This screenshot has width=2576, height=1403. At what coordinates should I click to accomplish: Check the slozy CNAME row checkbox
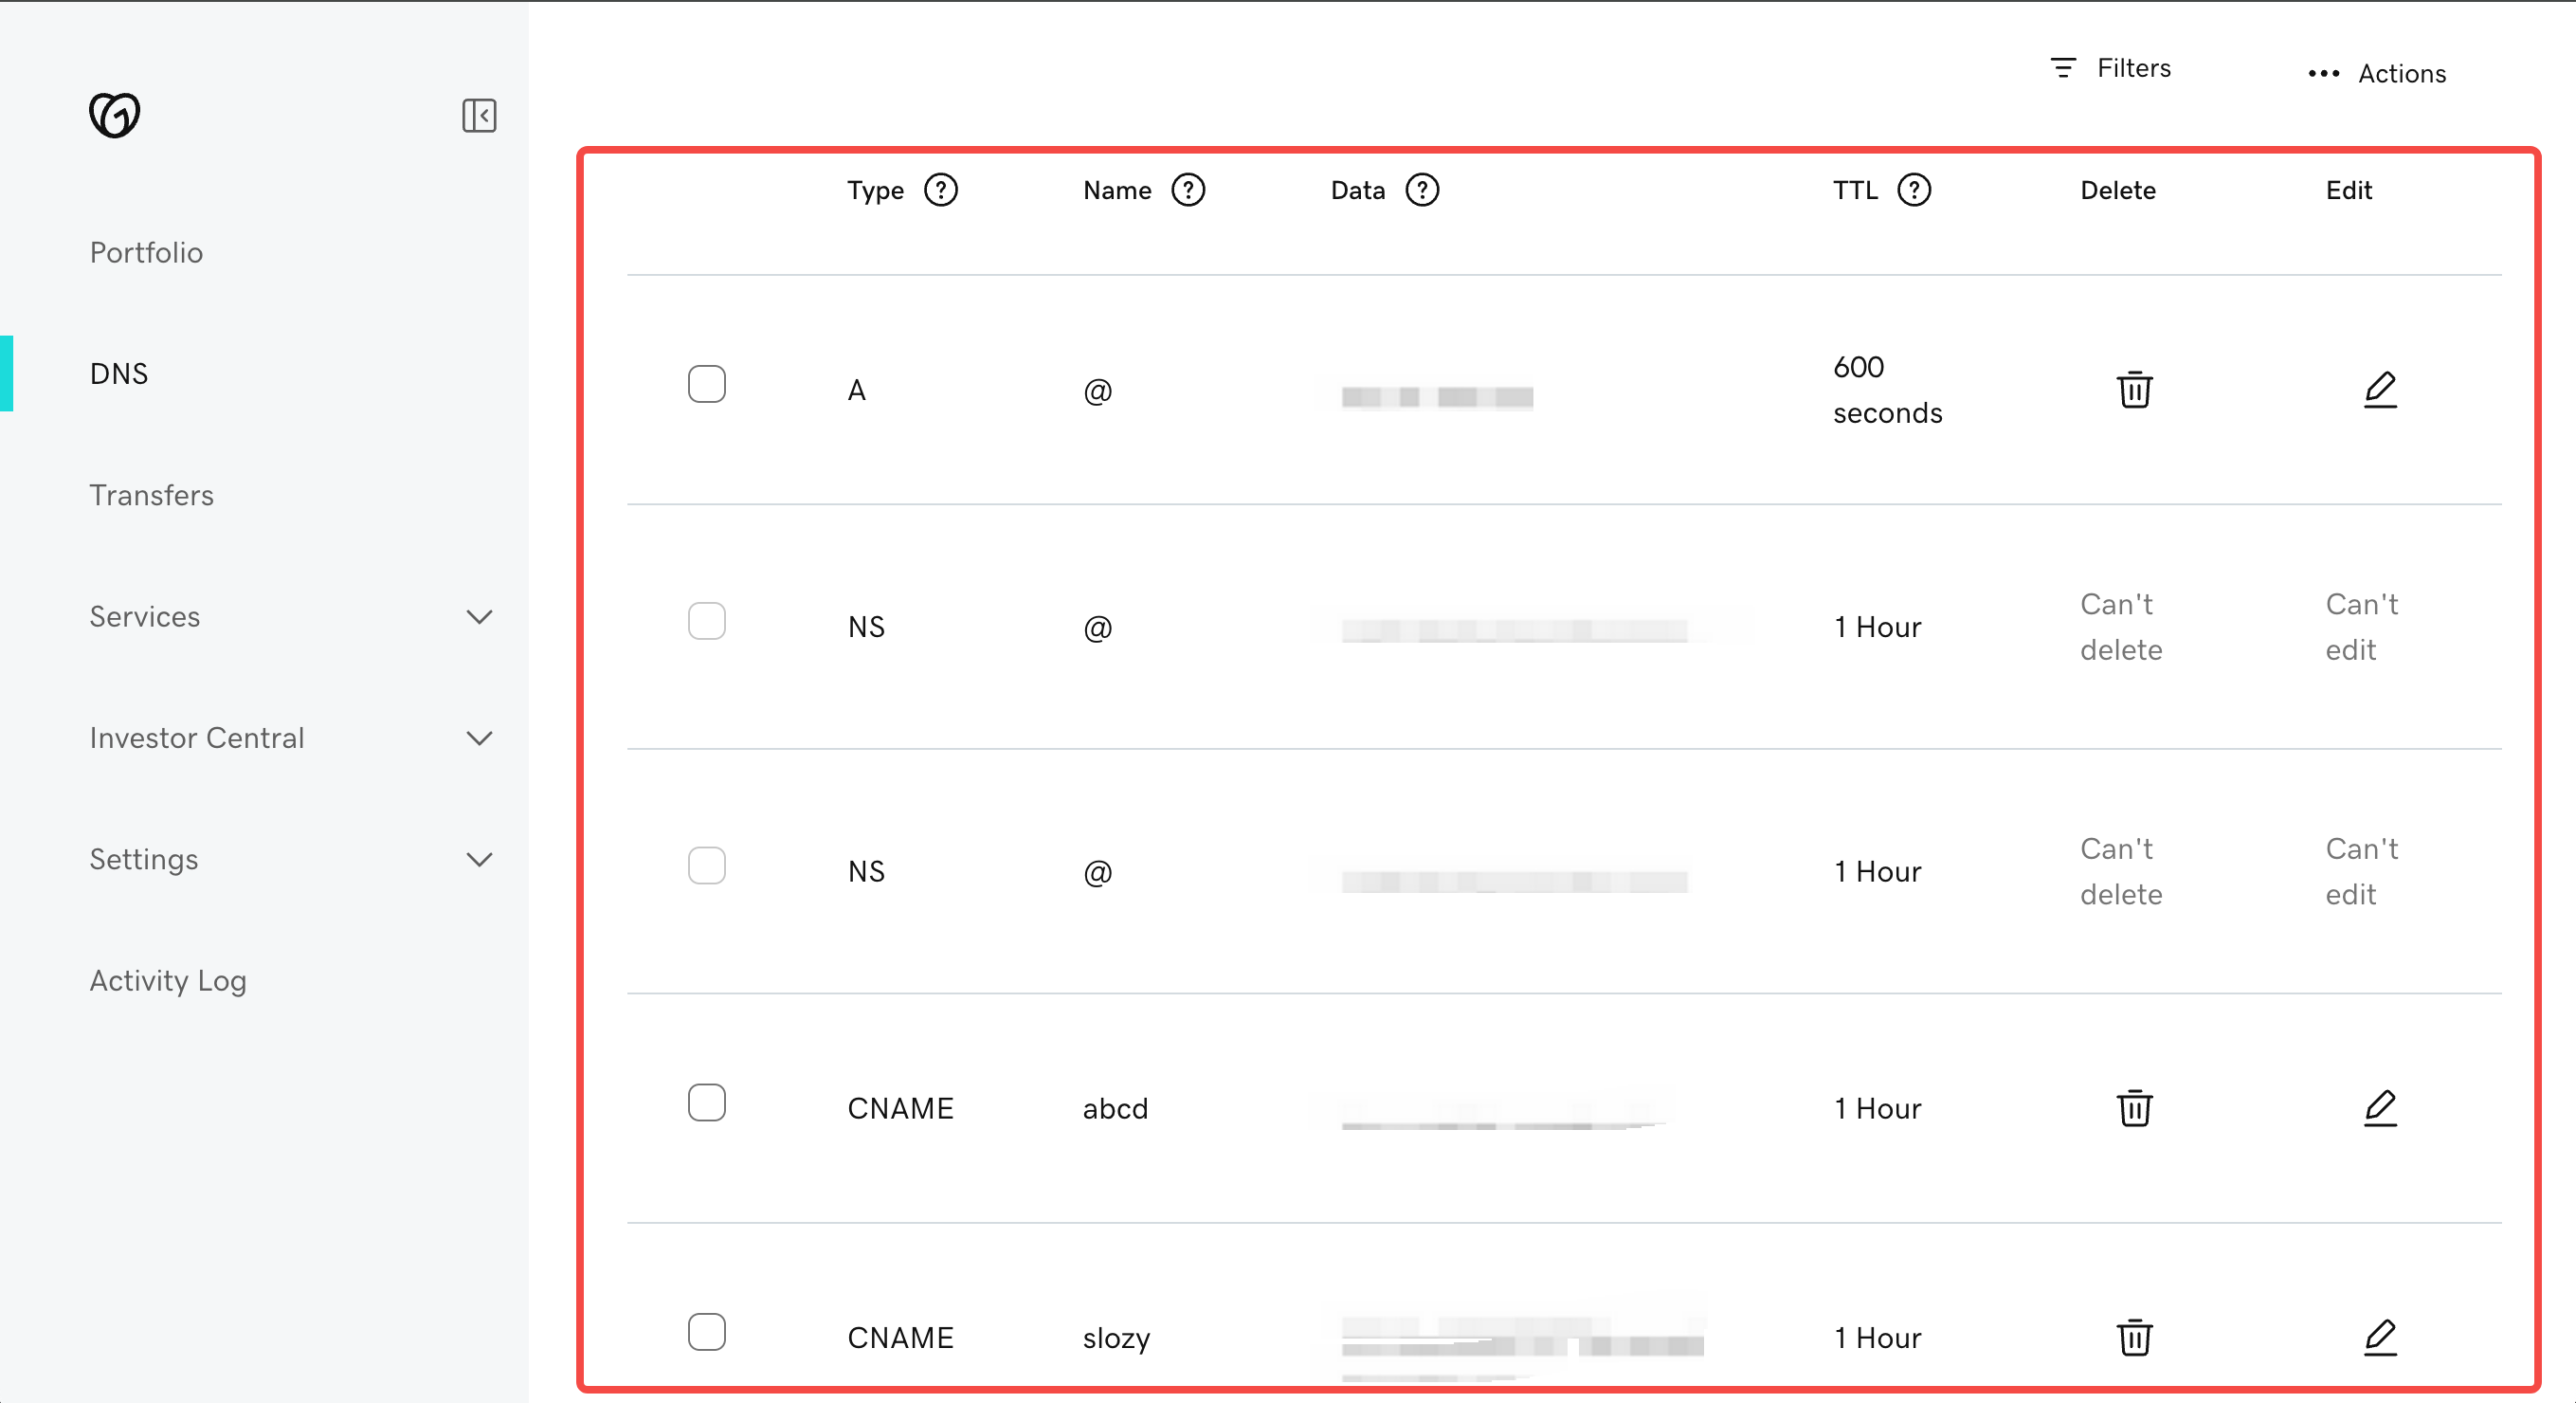706,1331
